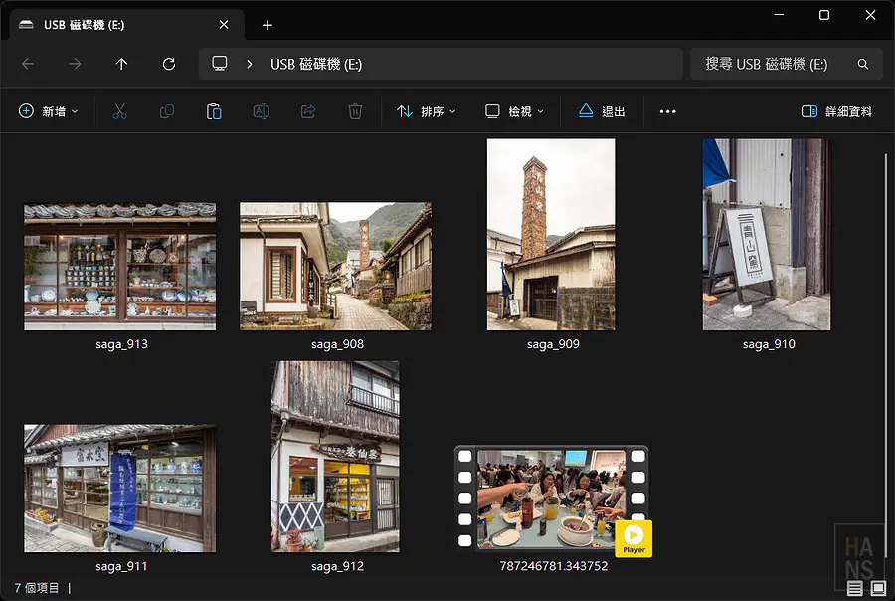The height and width of the screenshot is (601, 895).
Task: Click the Rename icon
Action: pos(261,112)
